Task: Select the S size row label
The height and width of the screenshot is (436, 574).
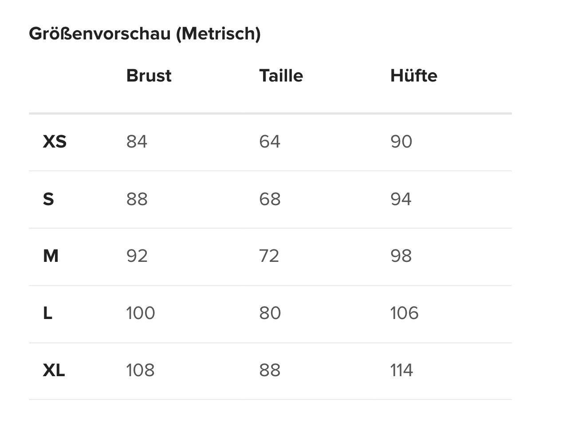Action: tap(48, 199)
